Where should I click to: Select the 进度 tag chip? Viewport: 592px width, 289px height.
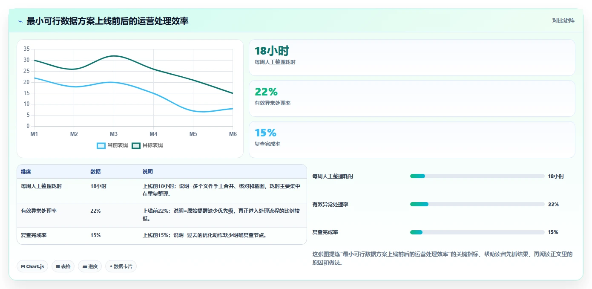tap(90, 266)
